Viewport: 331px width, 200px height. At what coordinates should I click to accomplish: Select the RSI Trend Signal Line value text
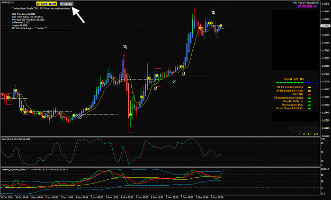coord(28,17)
